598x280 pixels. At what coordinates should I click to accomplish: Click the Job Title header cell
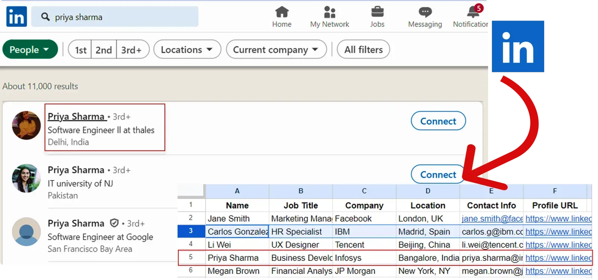[301, 205]
